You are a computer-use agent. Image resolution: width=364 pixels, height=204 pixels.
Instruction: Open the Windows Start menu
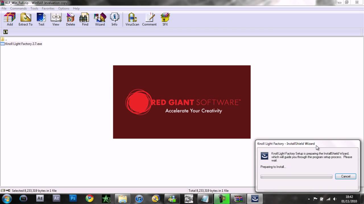click(x=7, y=198)
